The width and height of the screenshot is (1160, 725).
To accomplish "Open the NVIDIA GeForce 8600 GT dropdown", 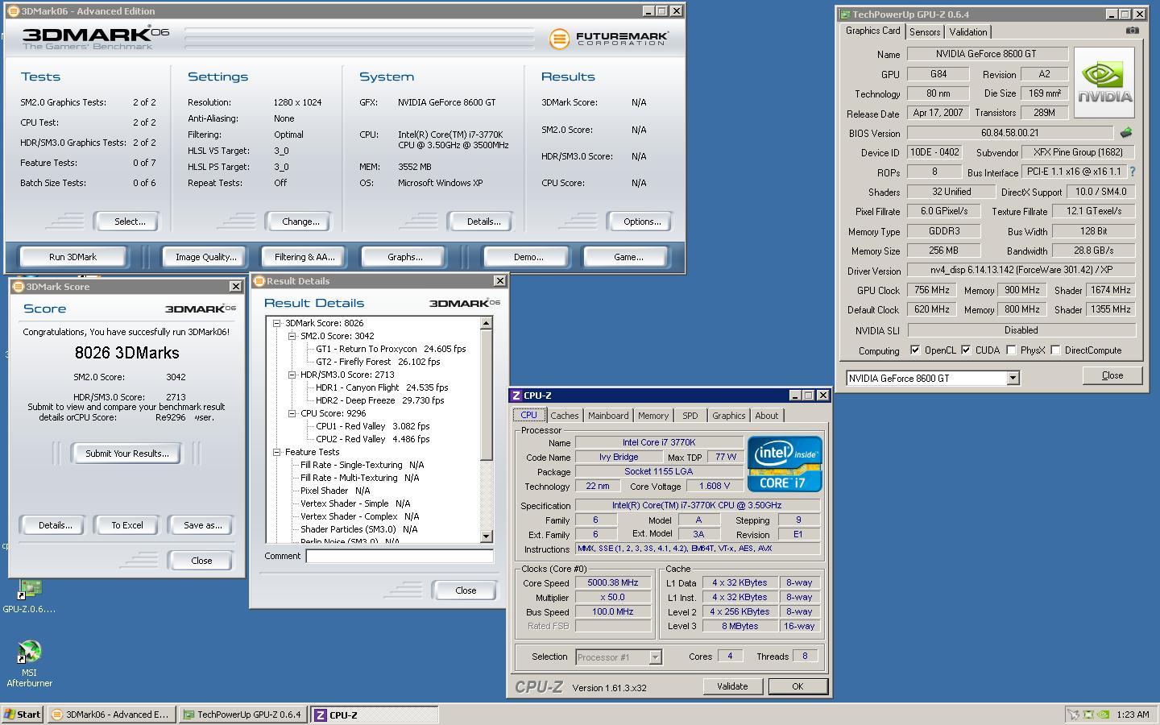I will click(1013, 378).
